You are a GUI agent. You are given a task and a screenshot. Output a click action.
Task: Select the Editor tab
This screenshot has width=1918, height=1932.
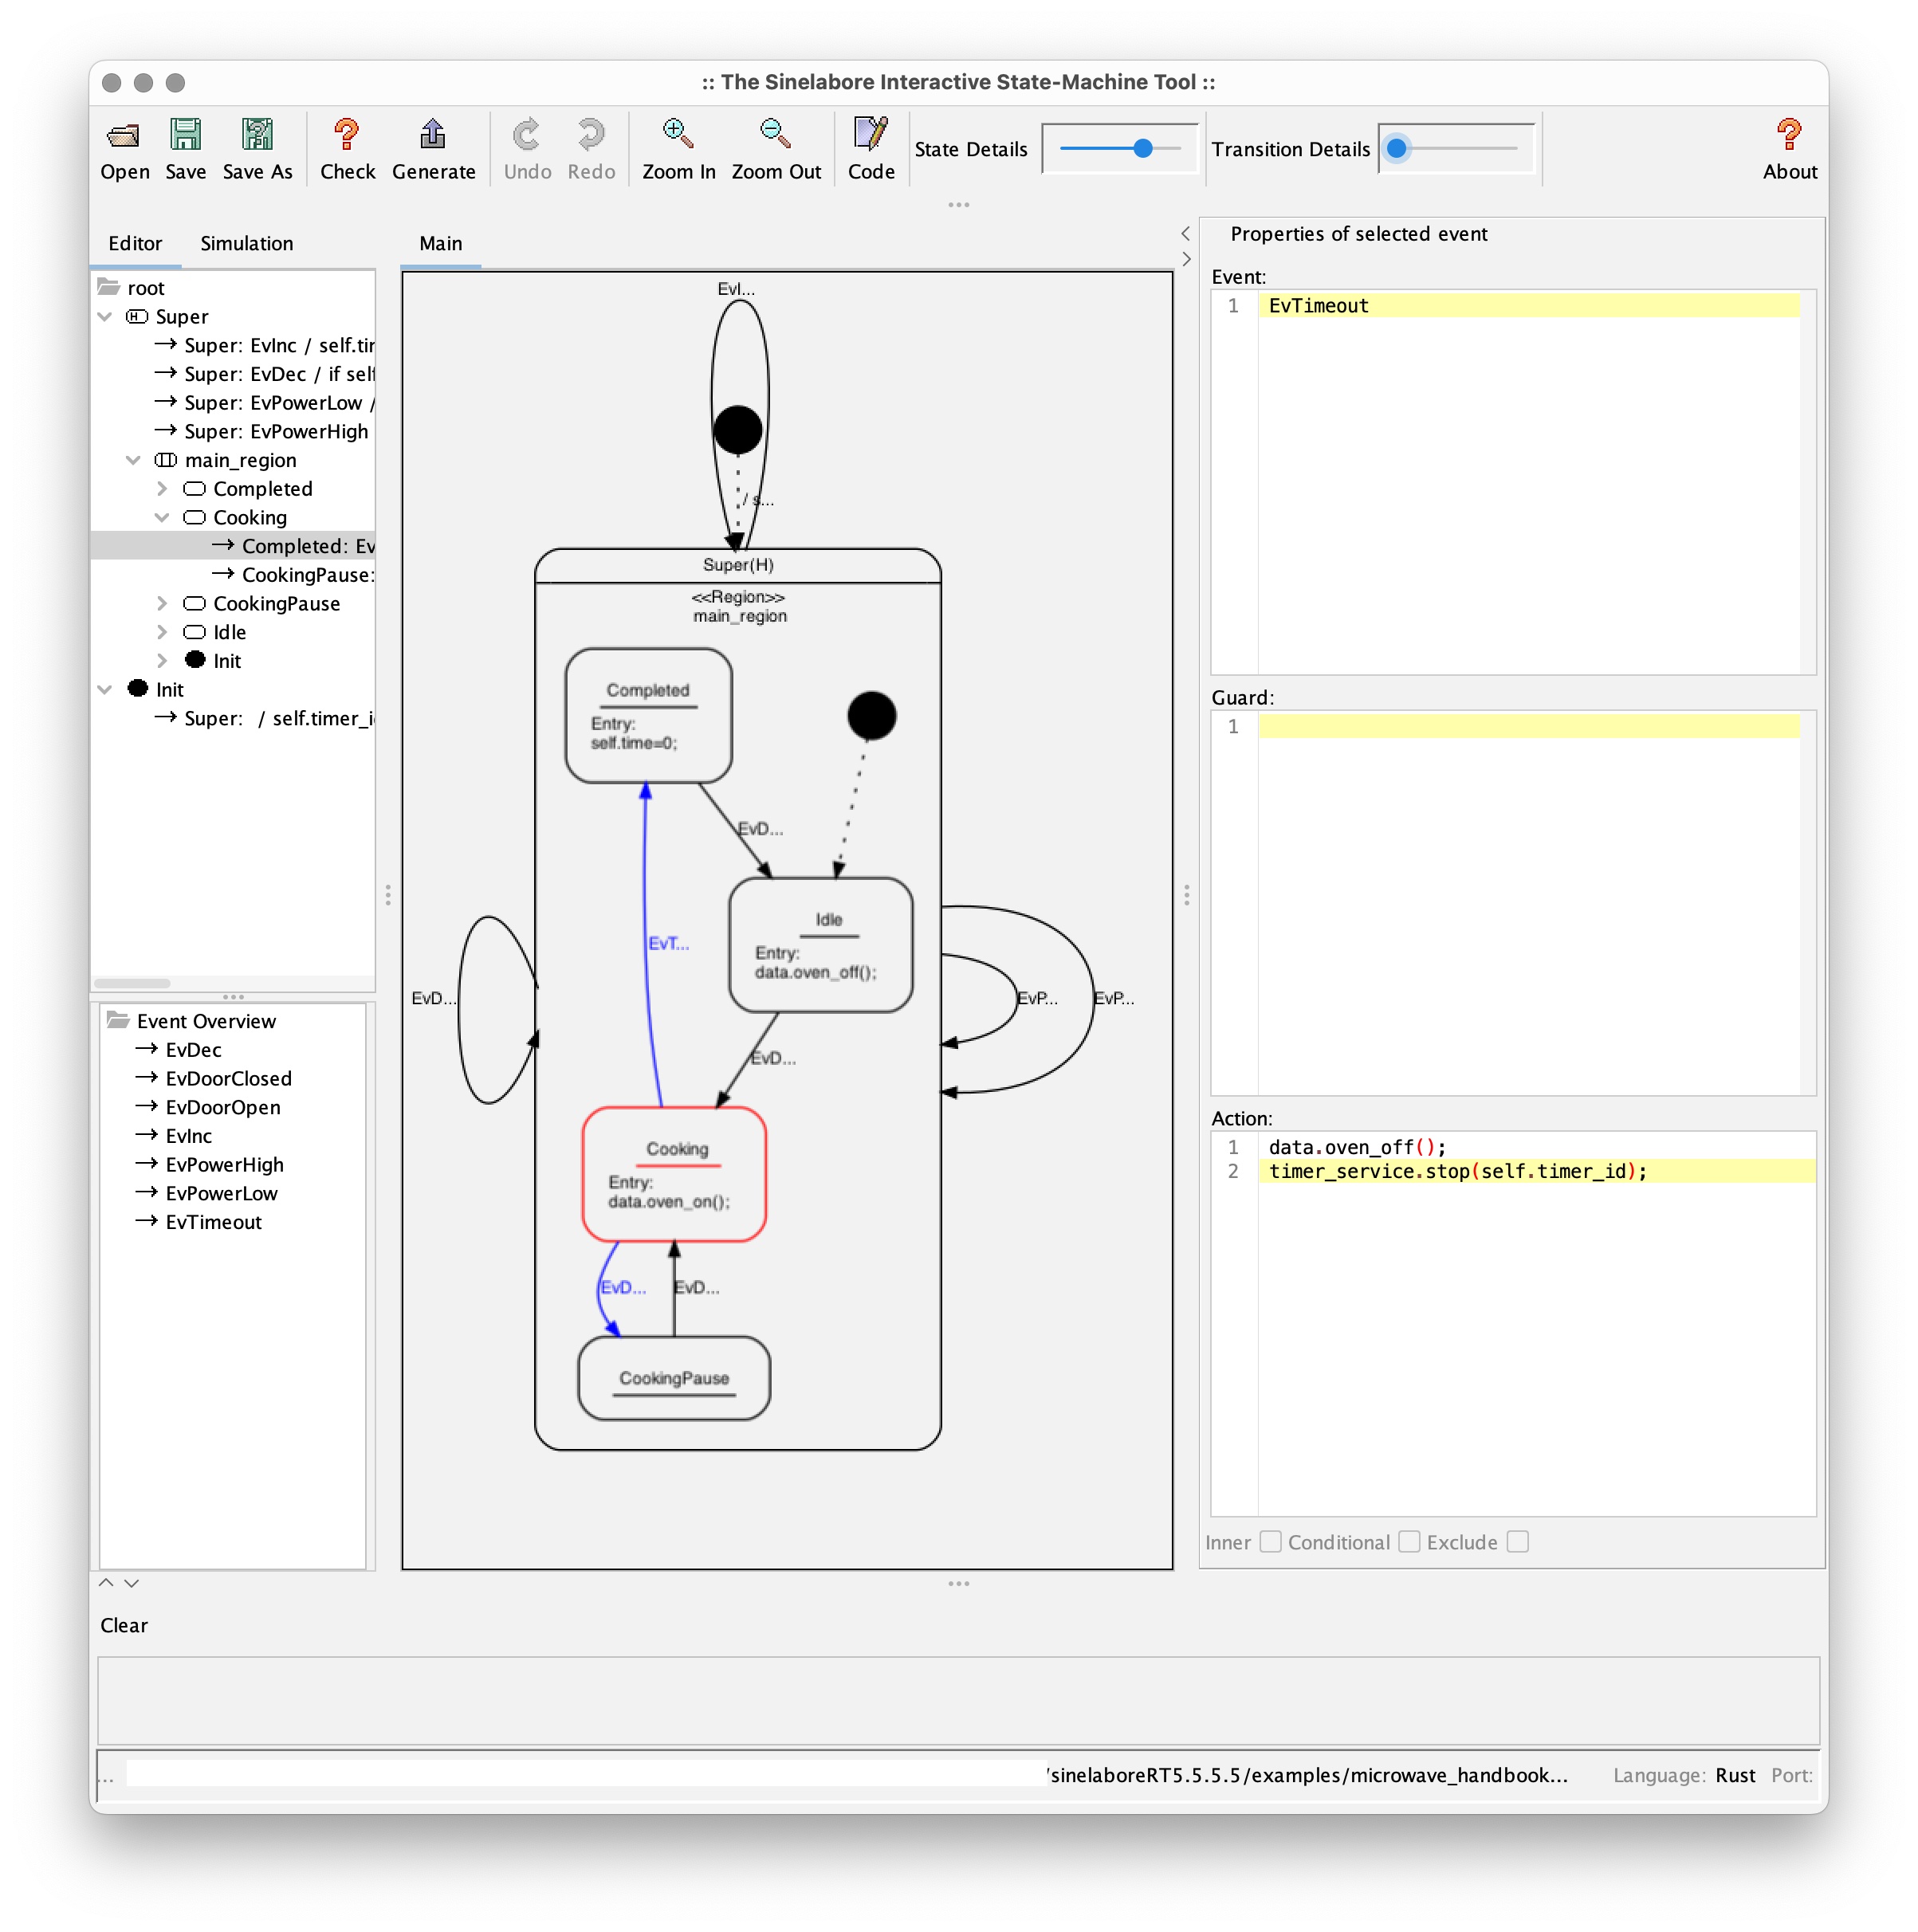click(x=137, y=242)
